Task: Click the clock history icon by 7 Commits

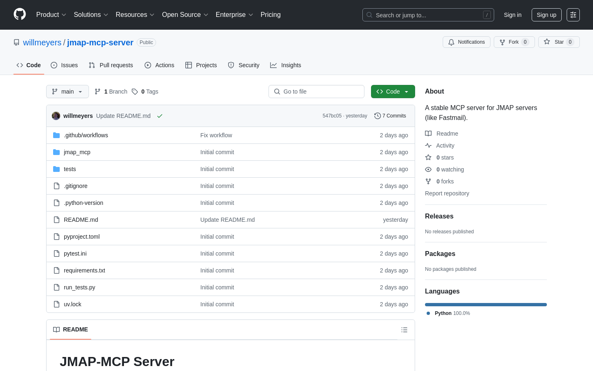Action: pyautogui.click(x=377, y=116)
